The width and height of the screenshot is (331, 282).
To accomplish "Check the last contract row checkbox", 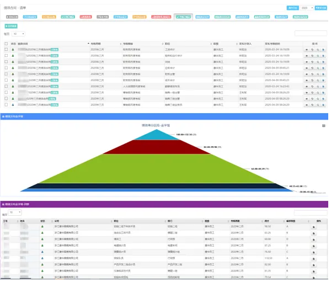I will click(6, 104).
